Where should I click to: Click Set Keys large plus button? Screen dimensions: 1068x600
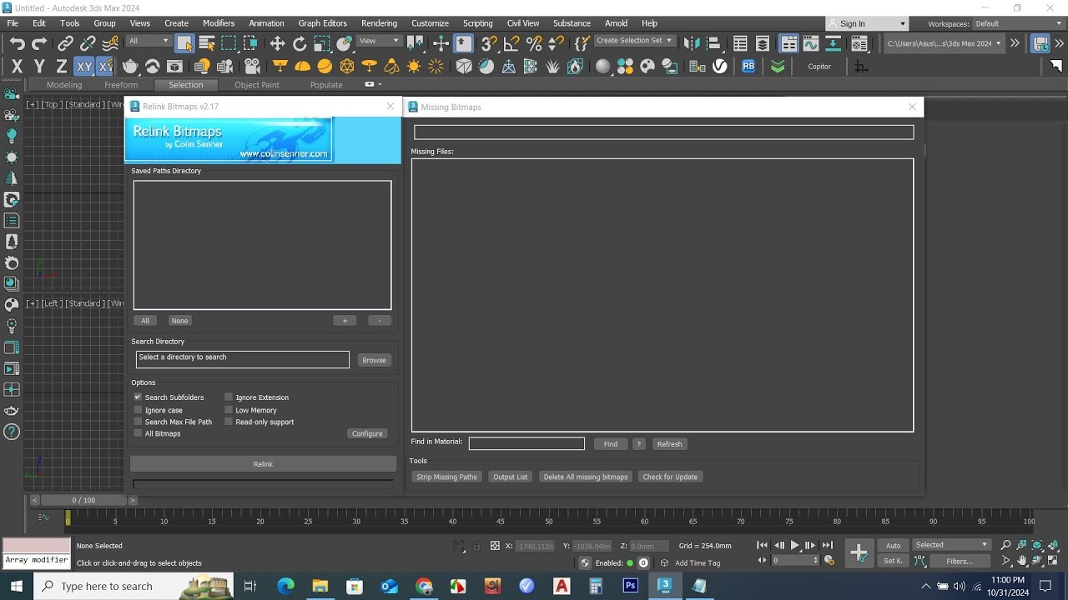(x=859, y=552)
